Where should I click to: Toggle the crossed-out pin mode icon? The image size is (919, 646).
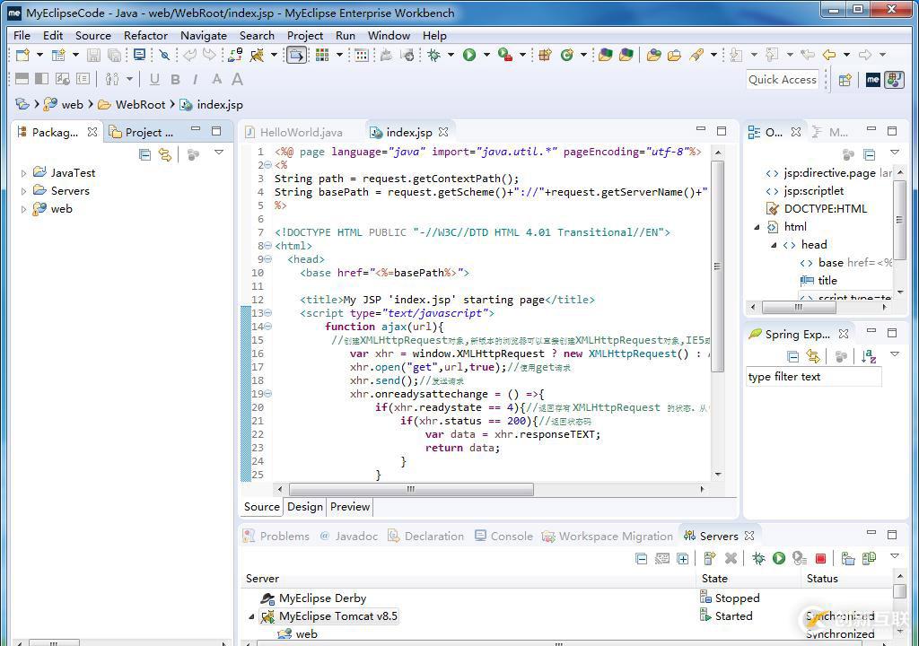tap(165, 55)
